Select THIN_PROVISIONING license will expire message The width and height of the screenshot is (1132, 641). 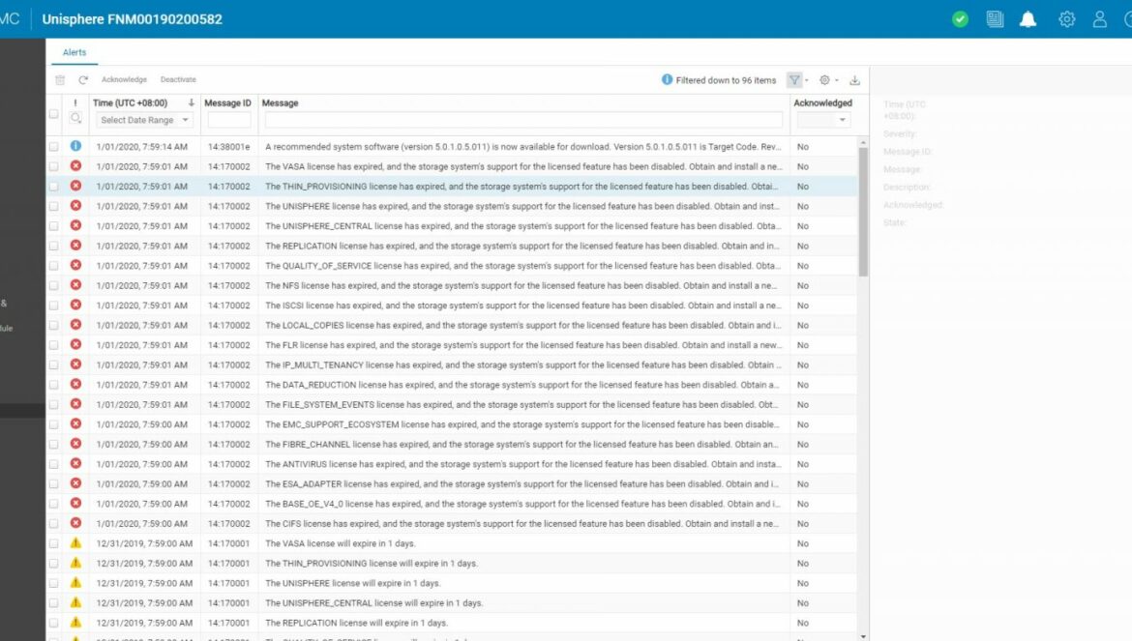tap(372, 563)
